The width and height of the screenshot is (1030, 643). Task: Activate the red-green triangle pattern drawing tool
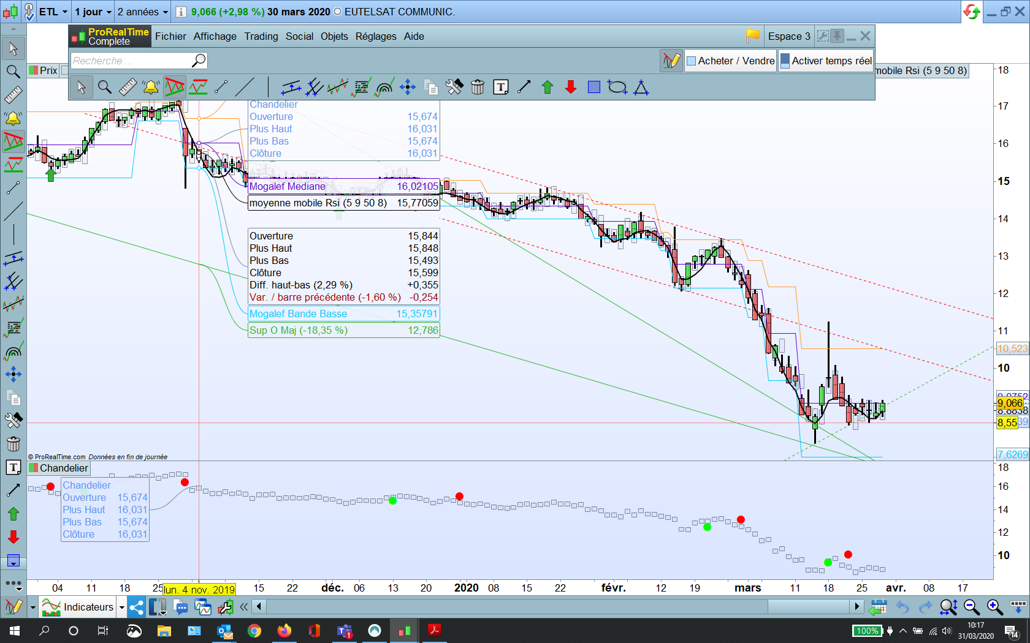174,88
